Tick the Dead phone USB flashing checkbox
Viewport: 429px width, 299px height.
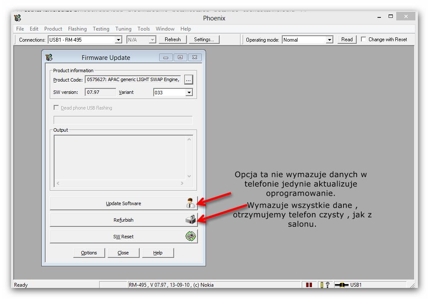coord(56,108)
